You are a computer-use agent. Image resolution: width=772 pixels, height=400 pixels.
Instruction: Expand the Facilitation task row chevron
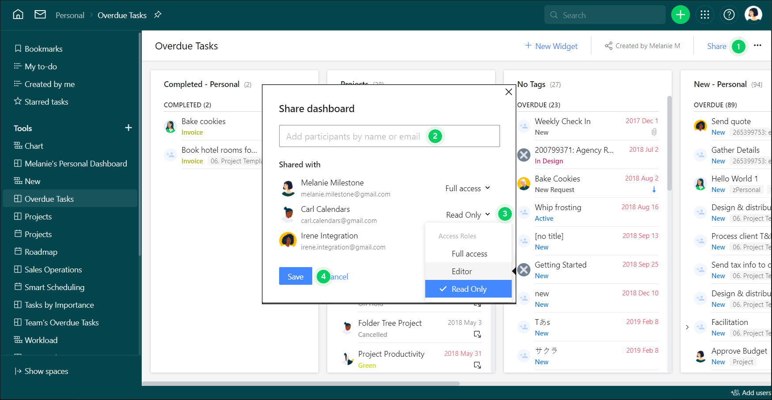click(687, 327)
